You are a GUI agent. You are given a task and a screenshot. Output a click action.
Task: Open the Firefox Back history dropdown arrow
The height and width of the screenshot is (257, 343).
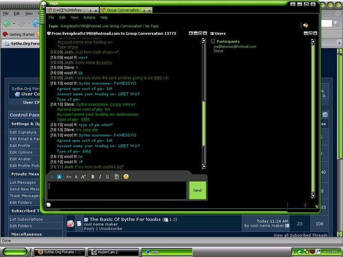14,24
